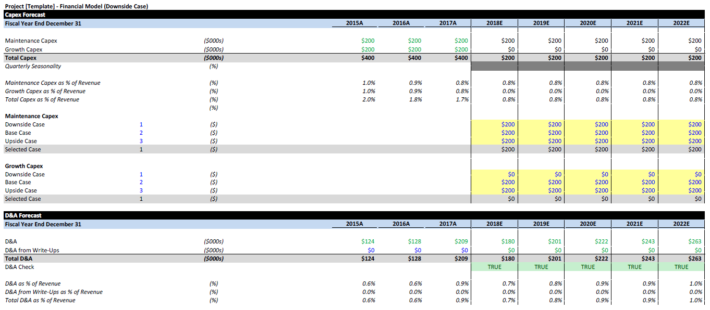This screenshot has height=310, width=710.
Task: Click the Project Template Financial Model title
Action: pos(76,6)
